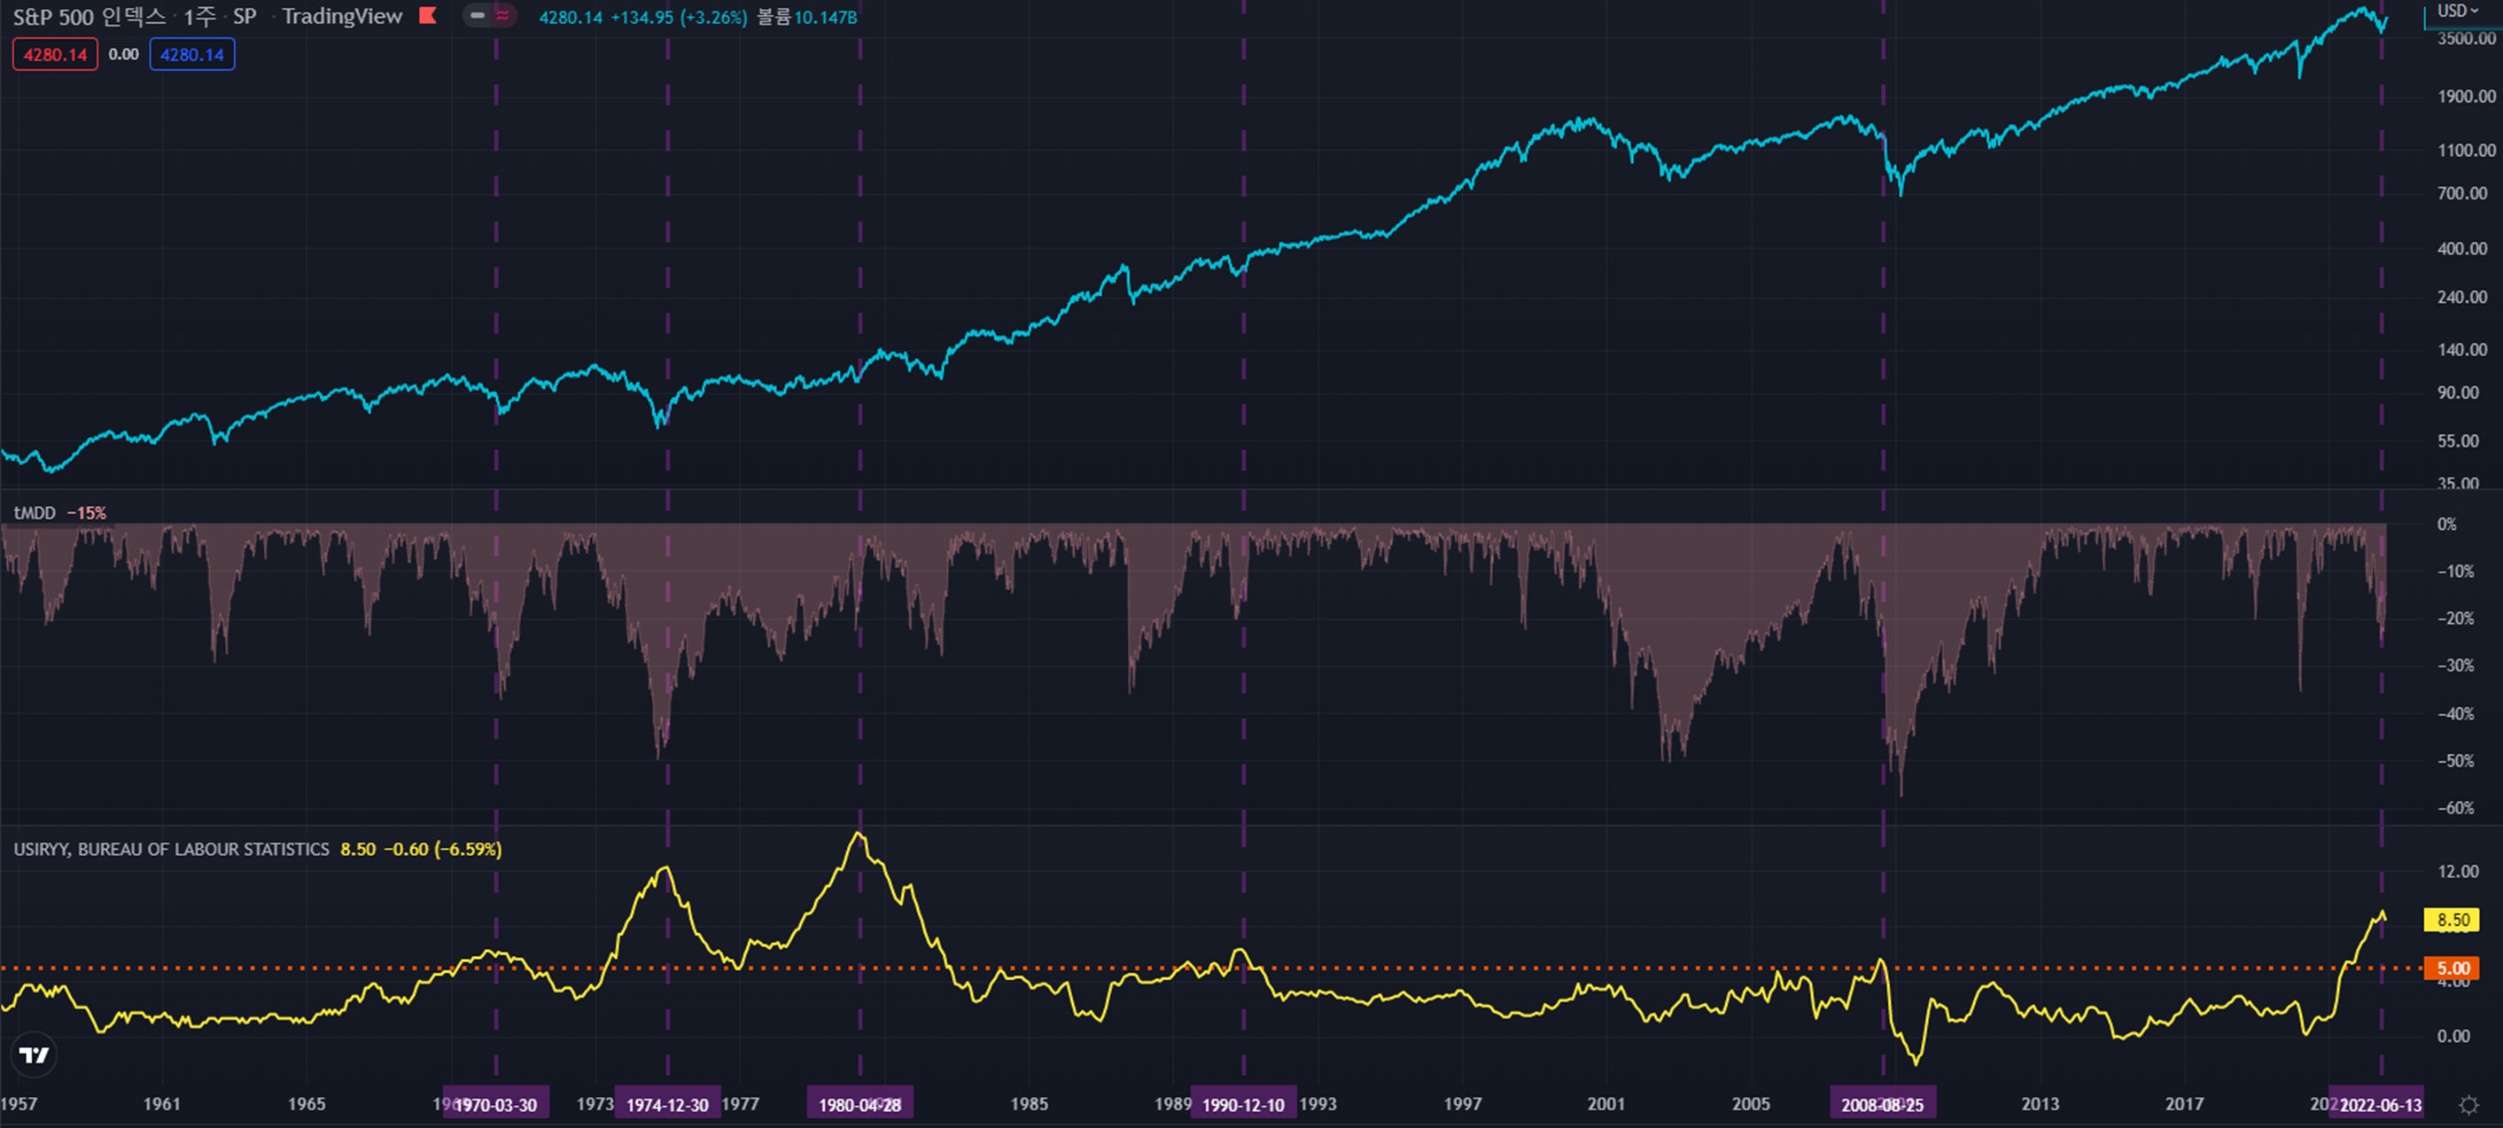
Task: Click the gray dash pill icon
Action: (x=477, y=16)
